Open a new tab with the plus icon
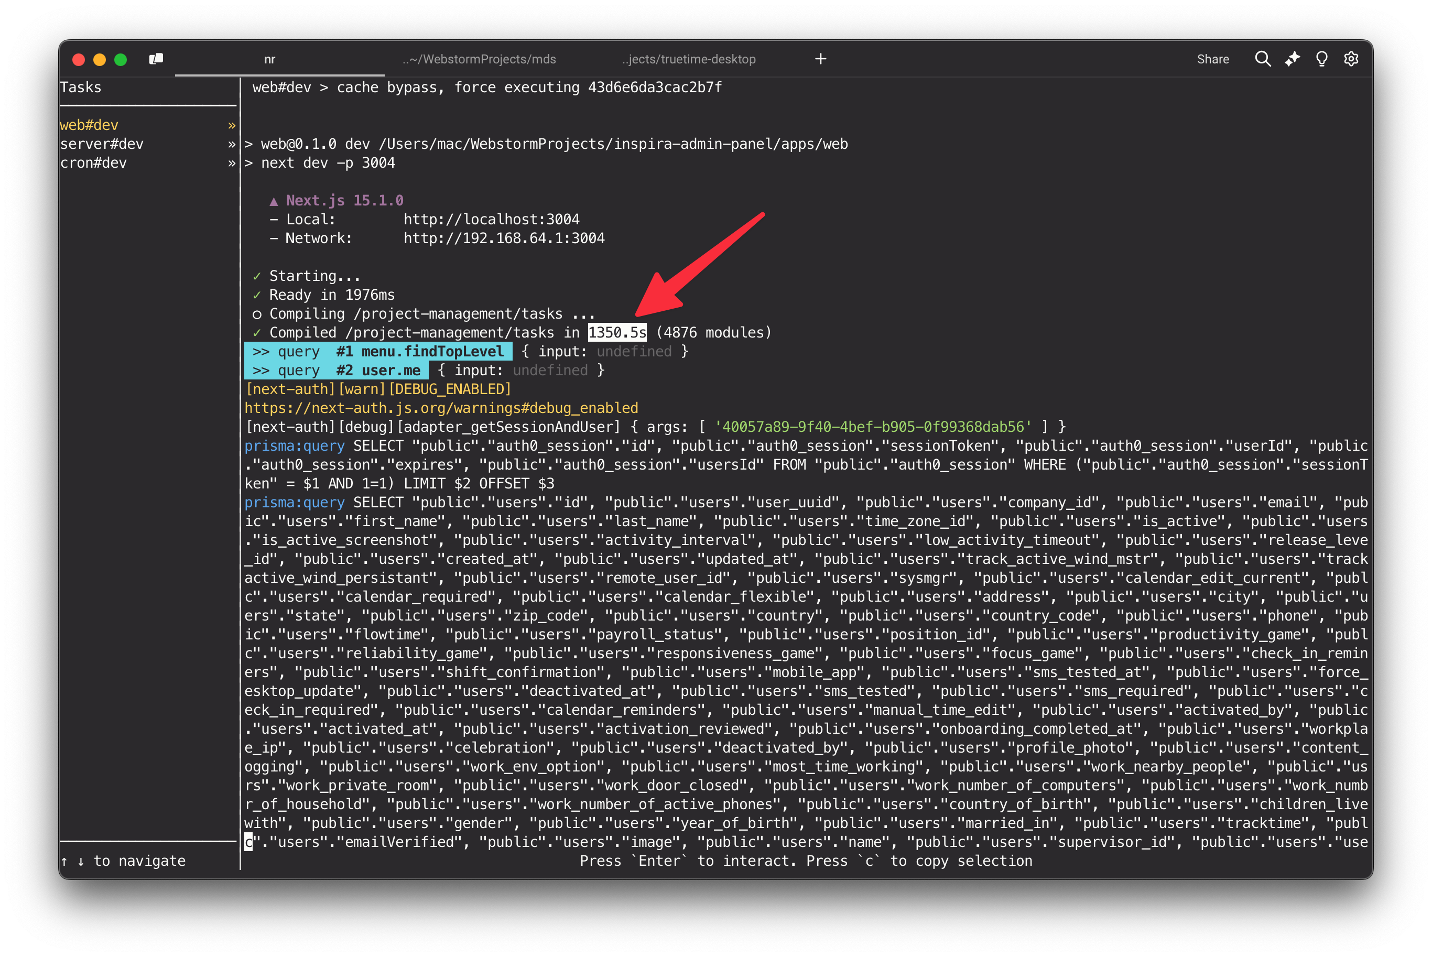Screen dimensions: 1432x957 (820, 59)
